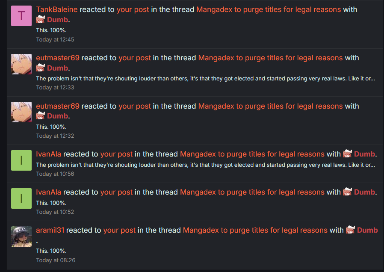Open the Mangadex thread link in eutmaster69's 12:33 notification
Image resolution: width=384 pixels, height=272 pixels.
pyautogui.click(x=270, y=58)
